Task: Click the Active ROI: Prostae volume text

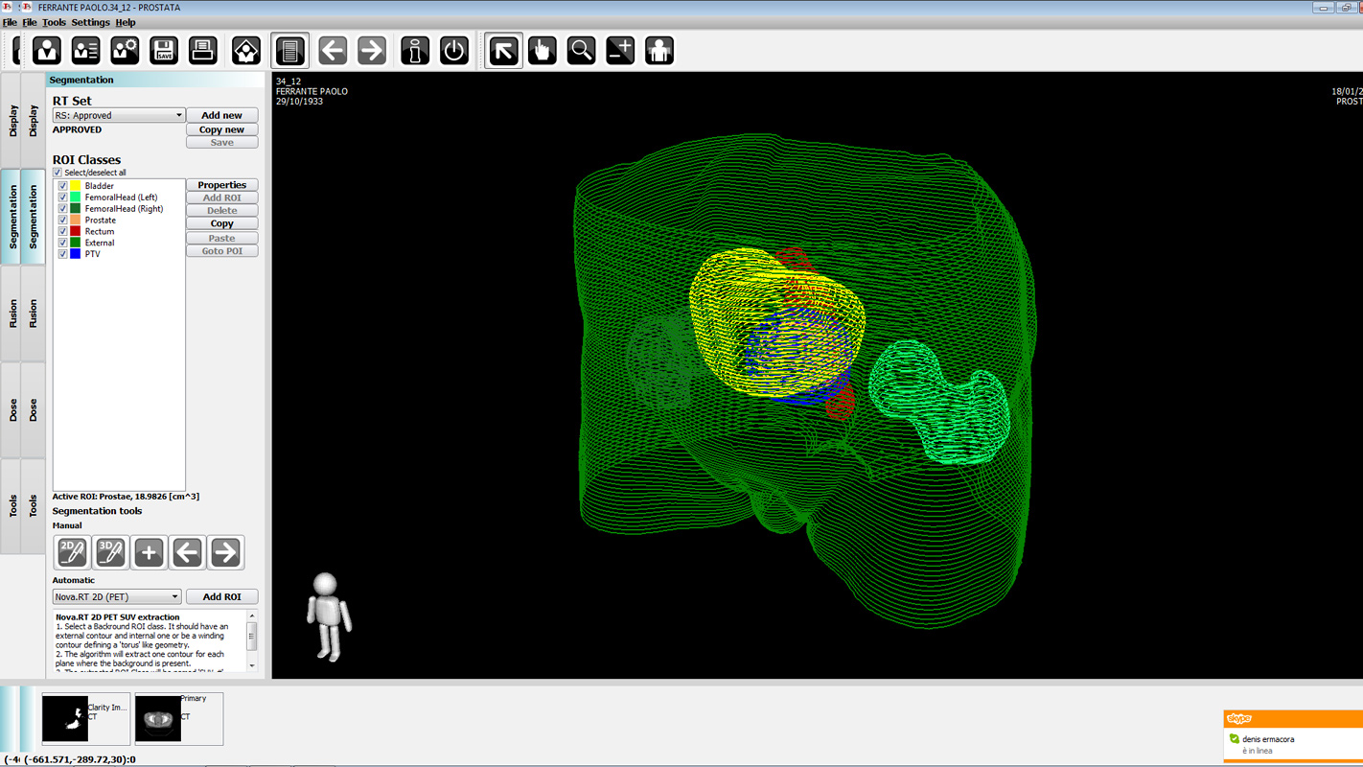Action: coord(126,497)
